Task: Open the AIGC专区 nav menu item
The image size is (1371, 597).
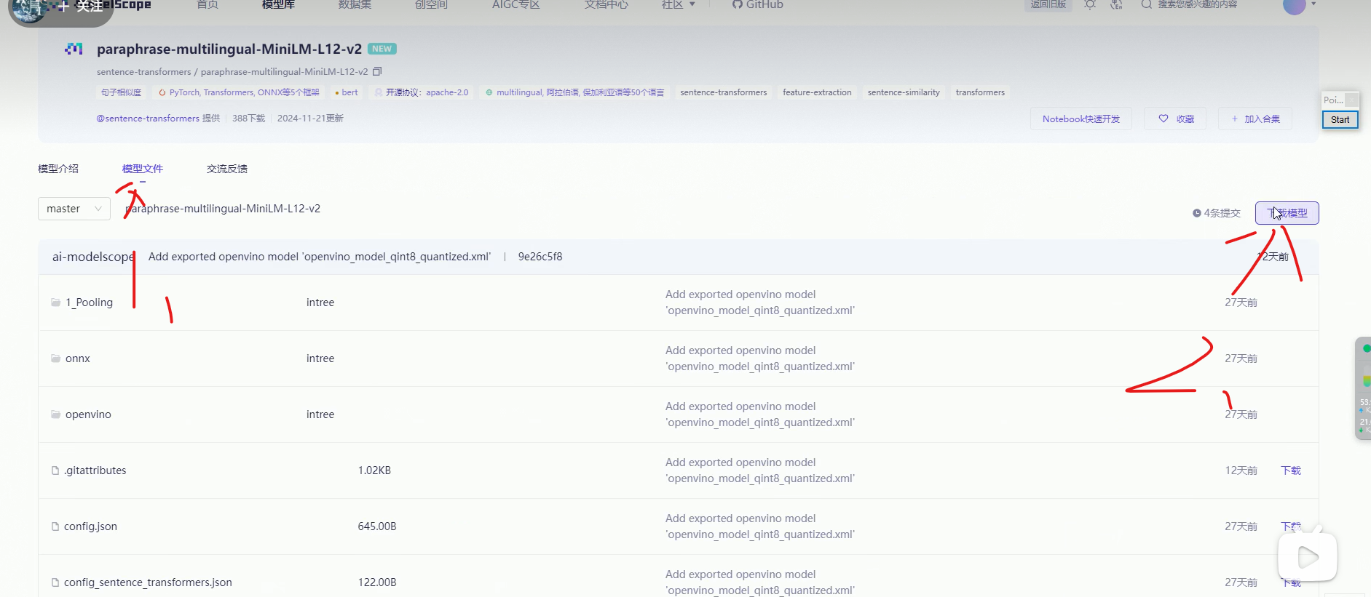Action: [x=515, y=5]
